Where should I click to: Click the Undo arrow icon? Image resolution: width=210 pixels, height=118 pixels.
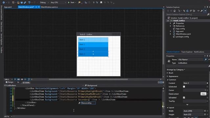pyautogui.click(x=29, y=2)
